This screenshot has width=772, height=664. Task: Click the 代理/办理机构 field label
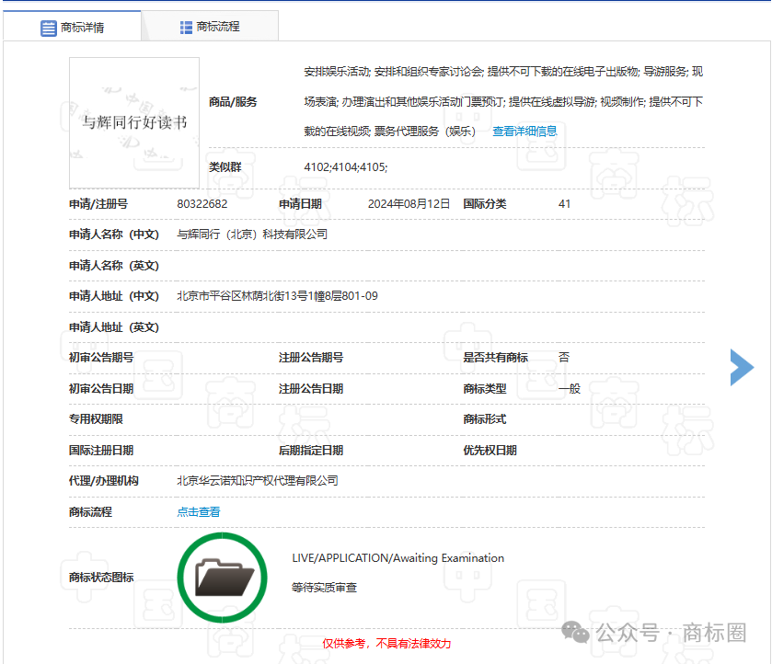pyautogui.click(x=103, y=480)
